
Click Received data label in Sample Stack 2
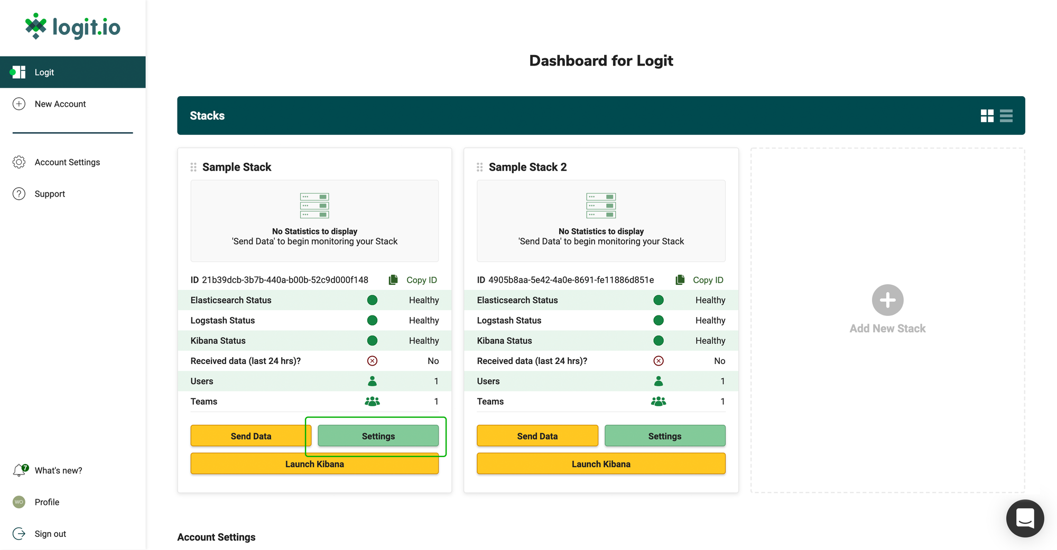pyautogui.click(x=532, y=361)
